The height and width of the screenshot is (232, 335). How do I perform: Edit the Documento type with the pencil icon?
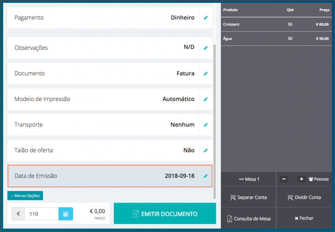[x=206, y=73]
